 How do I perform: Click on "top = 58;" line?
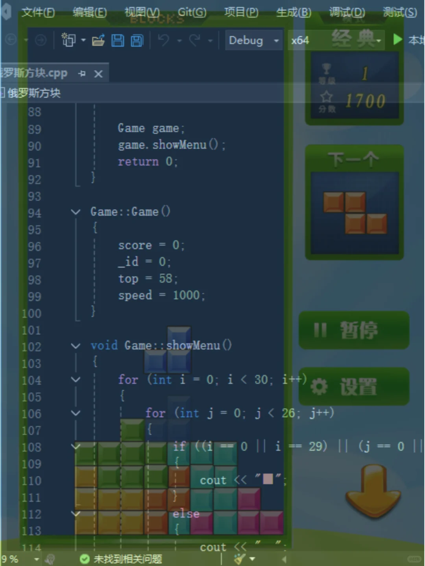[x=148, y=279]
